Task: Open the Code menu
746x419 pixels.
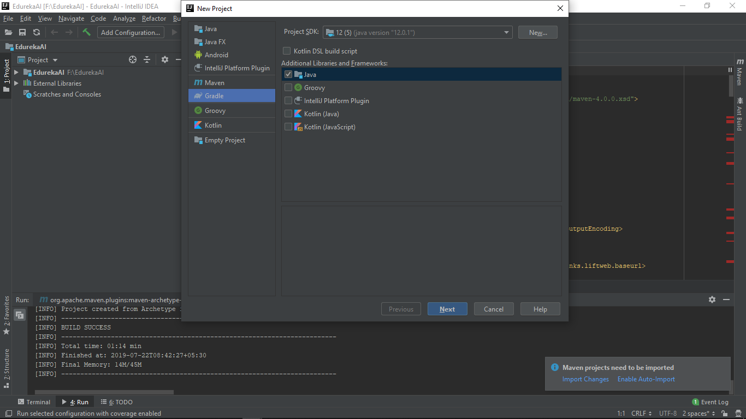Action: 98,19
